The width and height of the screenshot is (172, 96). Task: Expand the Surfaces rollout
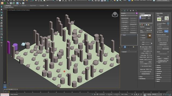163,70
